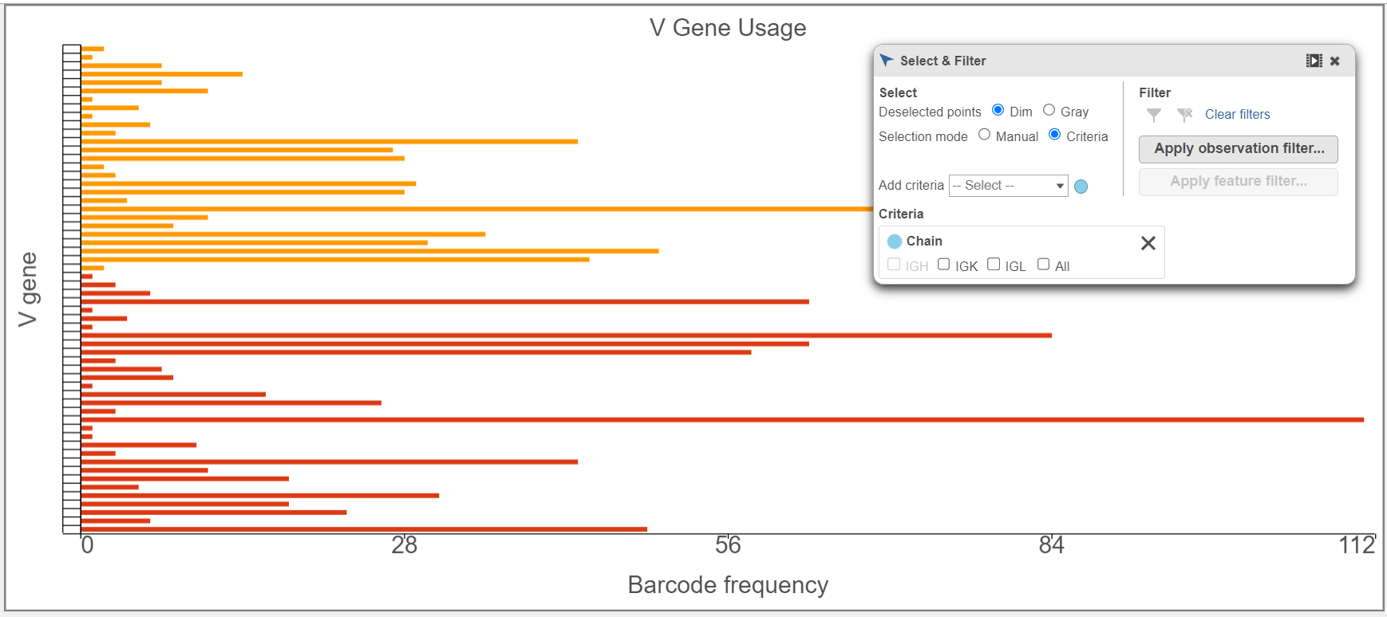The image size is (1387, 617).
Task: Select Gray for deselected points
Action: click(x=1049, y=110)
